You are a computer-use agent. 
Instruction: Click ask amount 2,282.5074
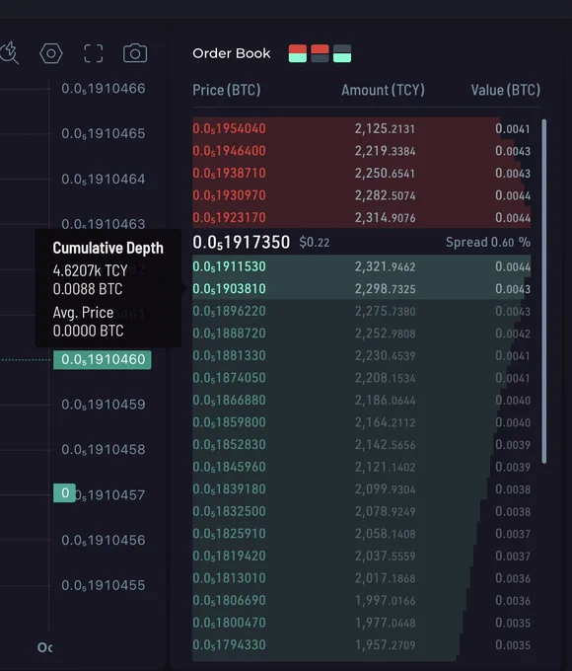coord(385,195)
